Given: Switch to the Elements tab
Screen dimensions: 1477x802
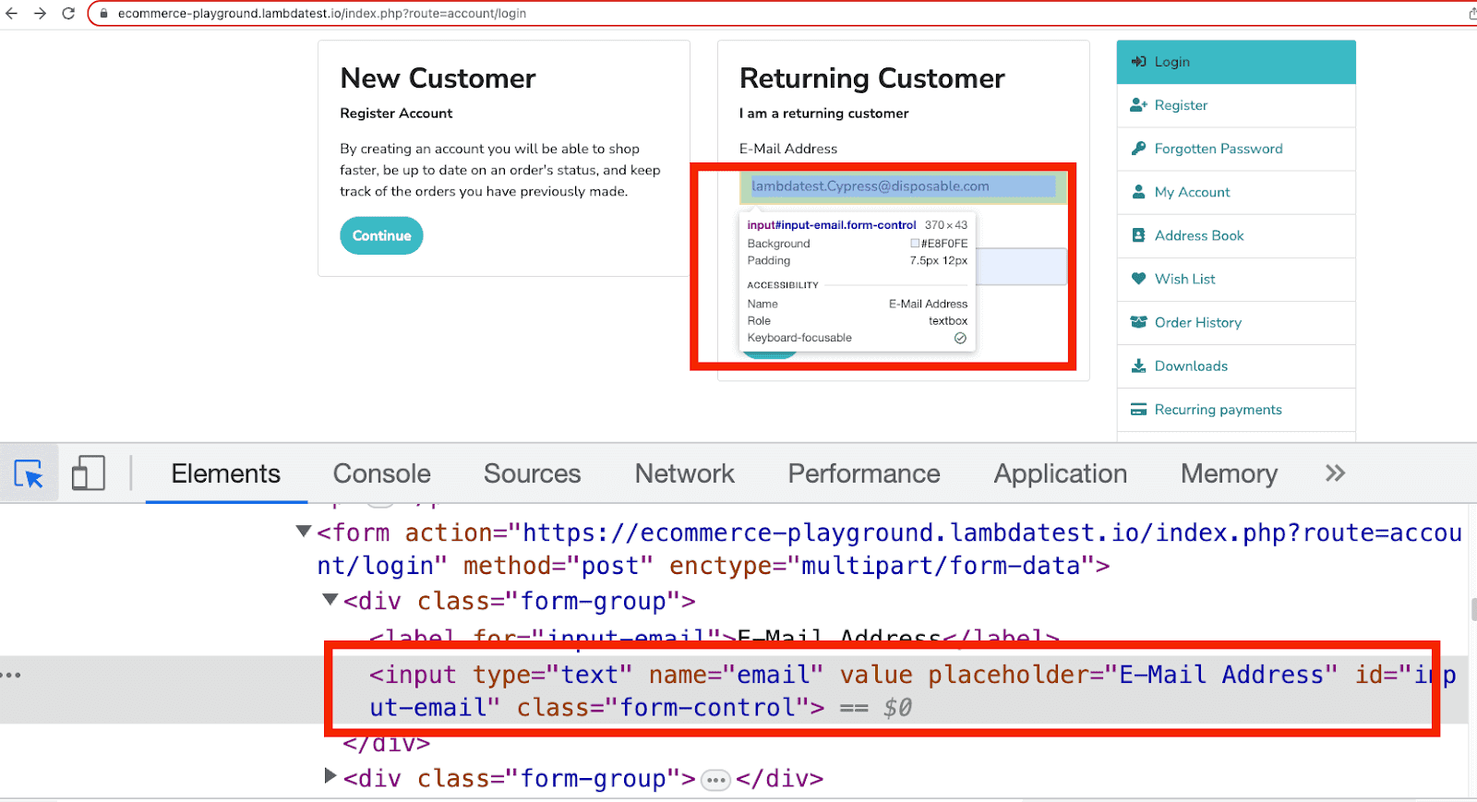Looking at the screenshot, I should 226,473.
